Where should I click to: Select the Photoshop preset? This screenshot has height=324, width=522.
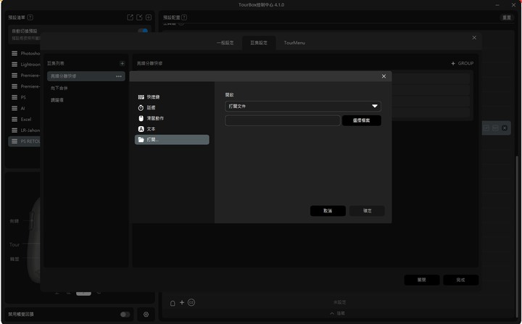click(x=25, y=54)
